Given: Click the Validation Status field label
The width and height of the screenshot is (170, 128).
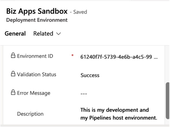Looking at the screenshot, I should pyautogui.click(x=37, y=74).
